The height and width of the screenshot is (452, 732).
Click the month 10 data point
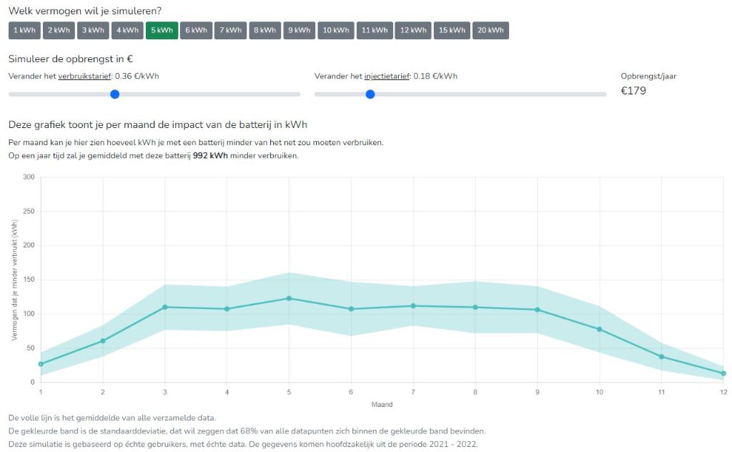[x=599, y=329]
